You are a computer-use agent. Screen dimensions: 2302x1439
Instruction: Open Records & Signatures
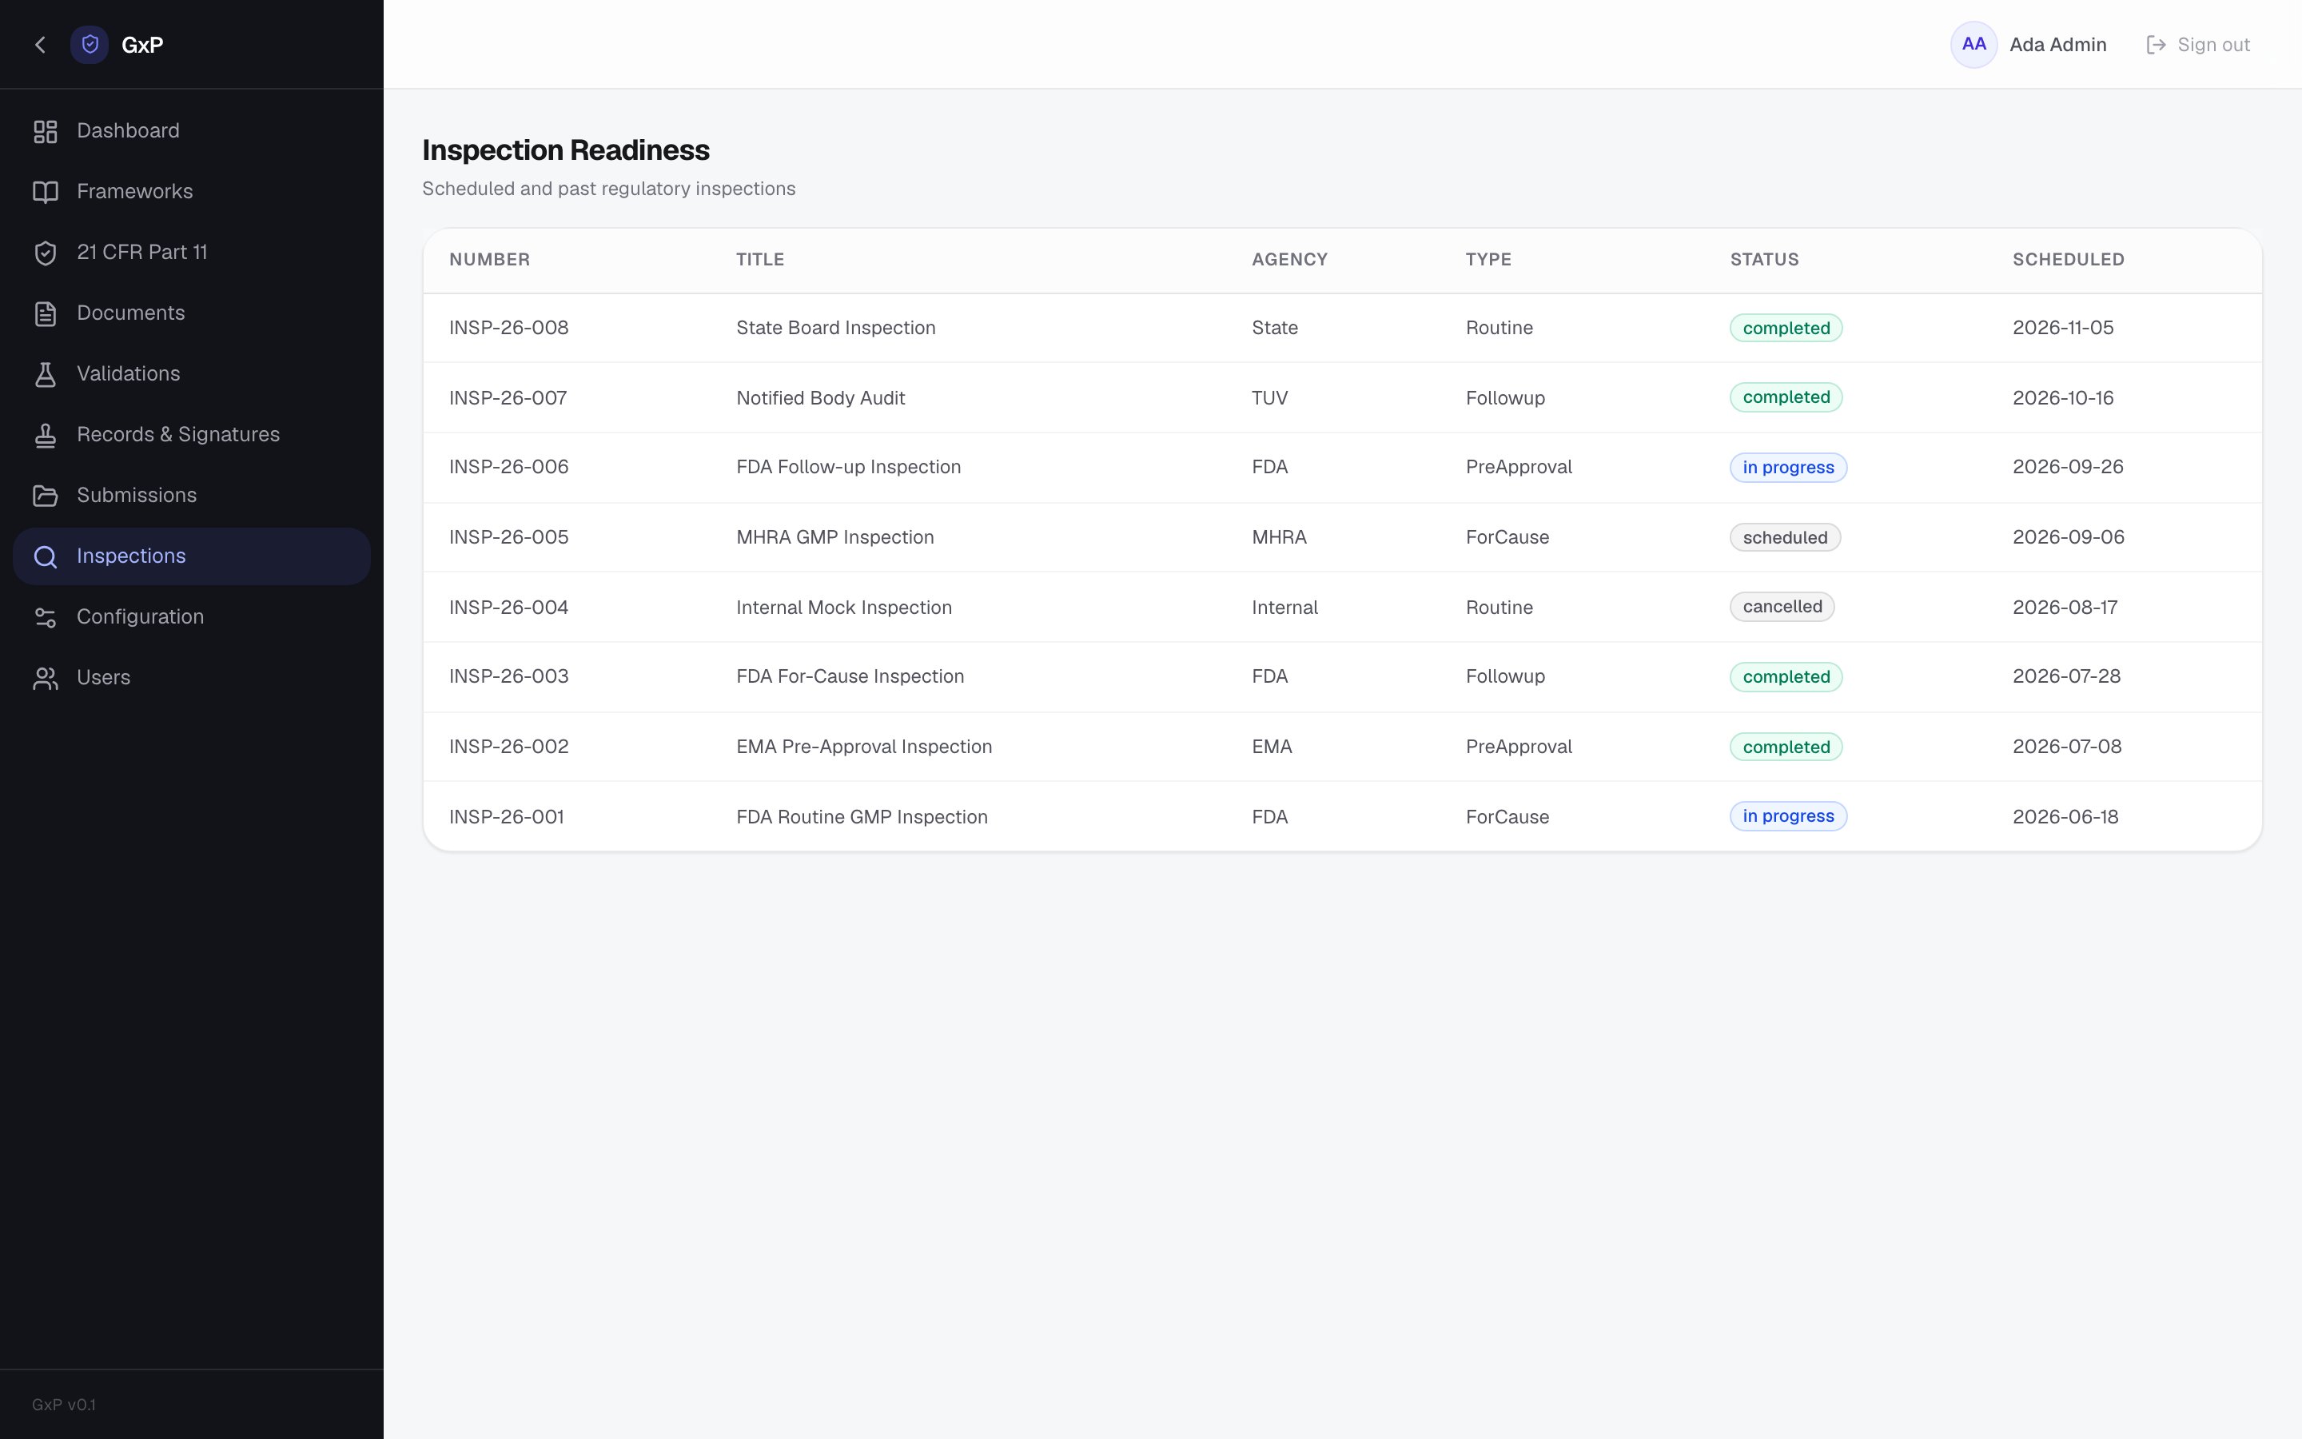pyautogui.click(x=191, y=435)
